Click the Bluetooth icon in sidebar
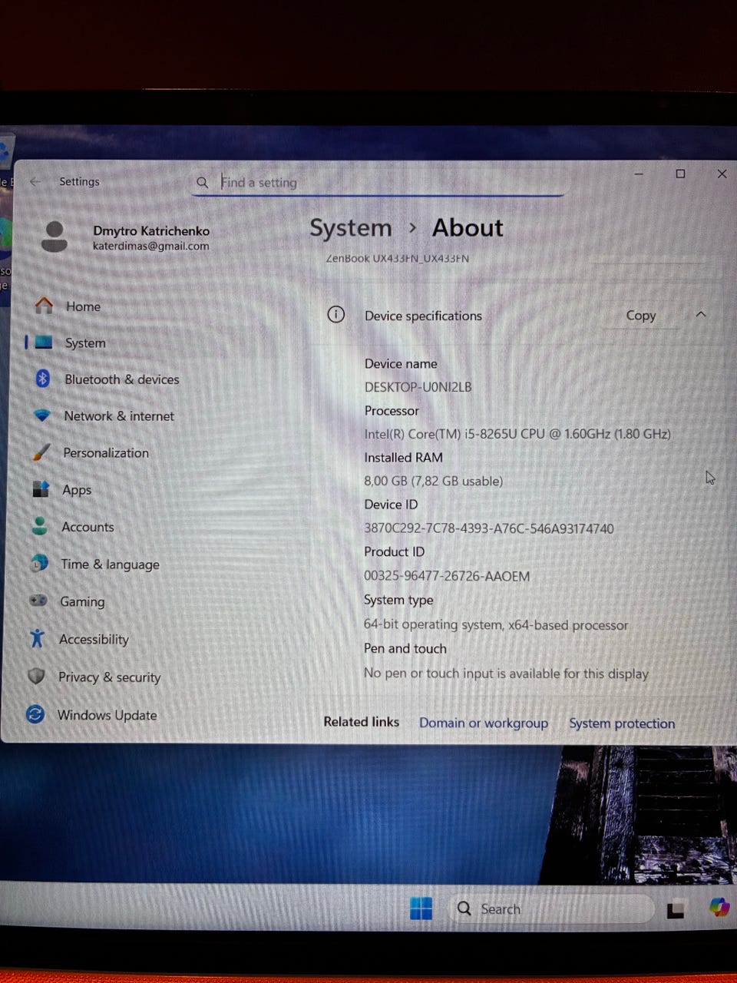This screenshot has width=737, height=983. click(43, 379)
